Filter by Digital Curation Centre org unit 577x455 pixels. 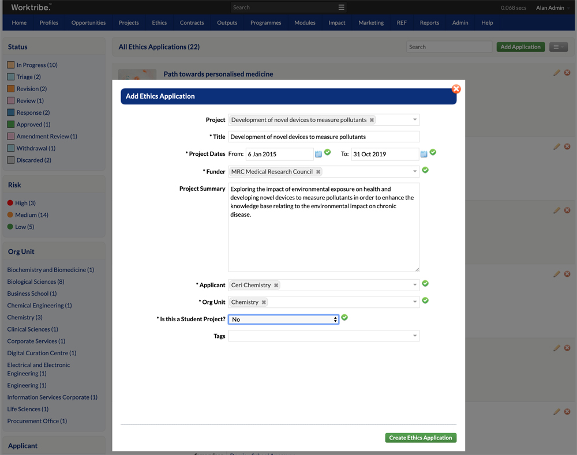(42, 353)
